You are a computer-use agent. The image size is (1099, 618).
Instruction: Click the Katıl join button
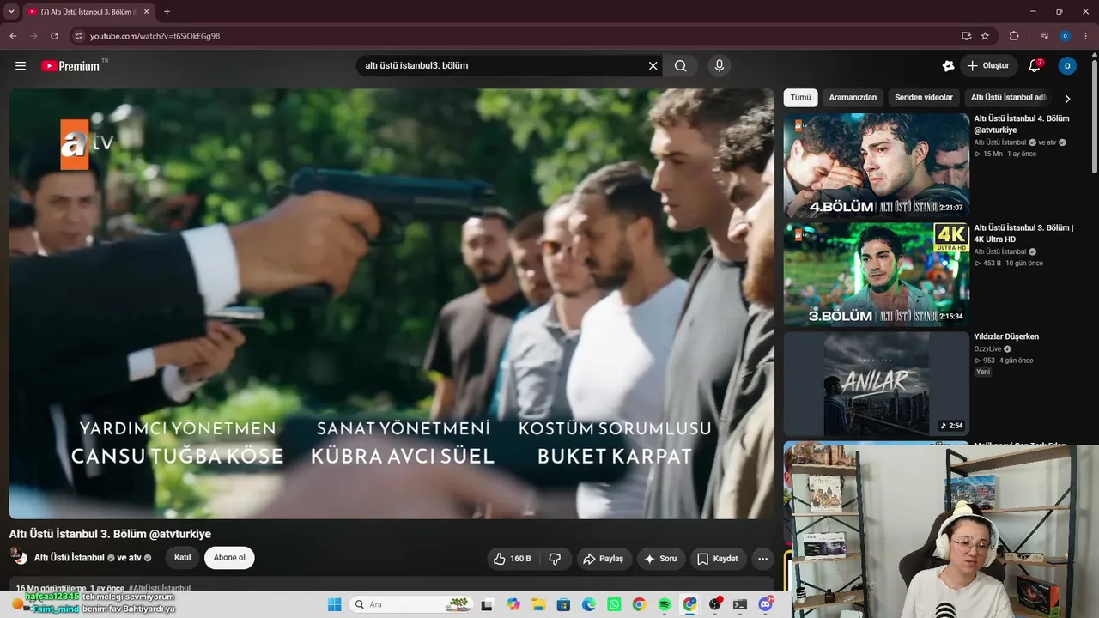click(182, 558)
